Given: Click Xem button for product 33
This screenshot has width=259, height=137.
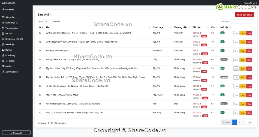Looking at the screenshot, I should pyautogui.click(x=236, y=87).
